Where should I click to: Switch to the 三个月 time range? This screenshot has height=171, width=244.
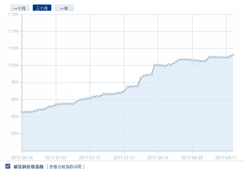pos(42,8)
